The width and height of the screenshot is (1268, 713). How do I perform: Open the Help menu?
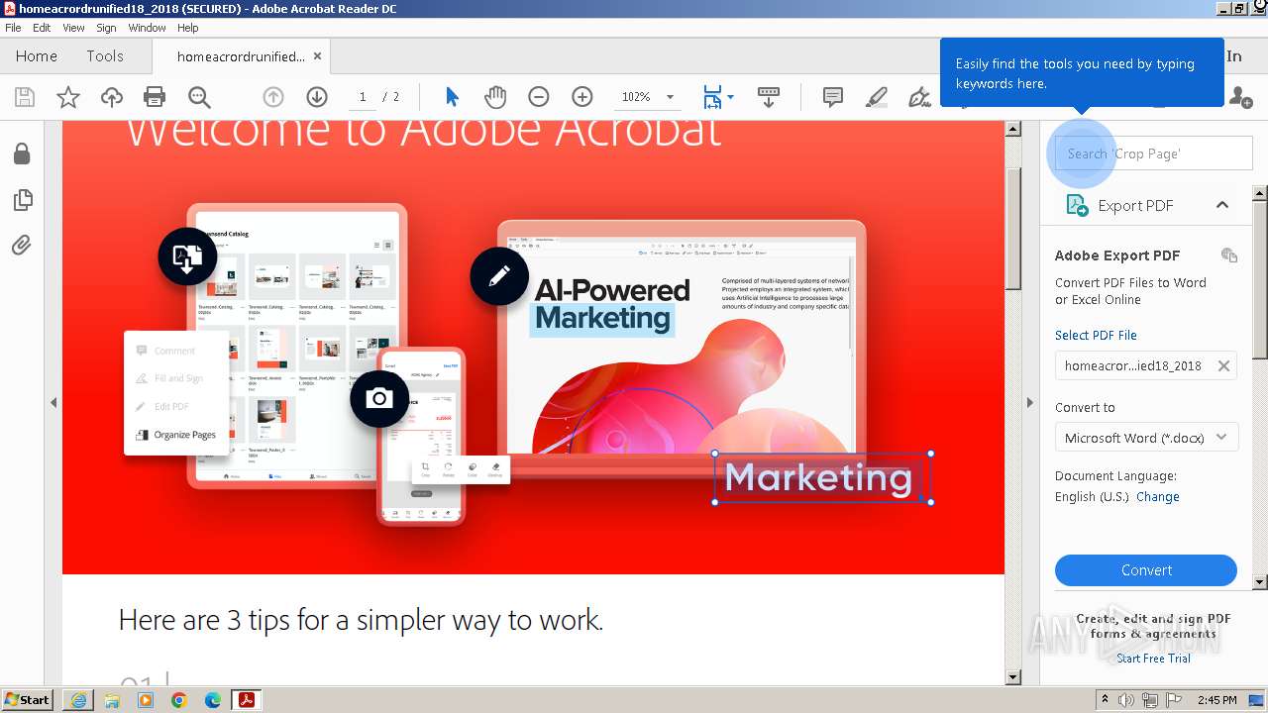coord(188,28)
